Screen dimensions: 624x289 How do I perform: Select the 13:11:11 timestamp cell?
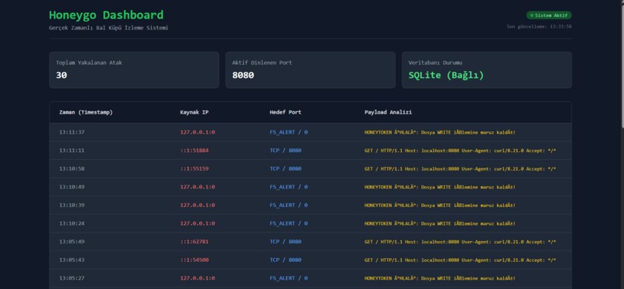(x=72, y=151)
